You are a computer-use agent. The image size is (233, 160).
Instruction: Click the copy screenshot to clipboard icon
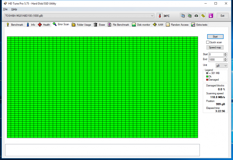189,16
